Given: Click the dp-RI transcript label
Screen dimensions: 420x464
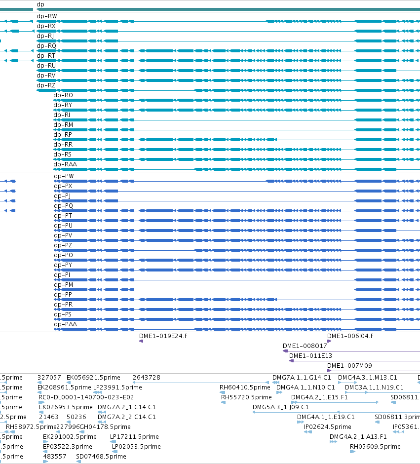Looking at the screenshot, I should pos(62,115).
